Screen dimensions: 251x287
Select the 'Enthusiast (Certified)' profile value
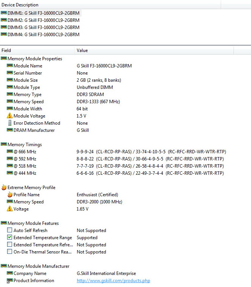[x=97, y=195]
